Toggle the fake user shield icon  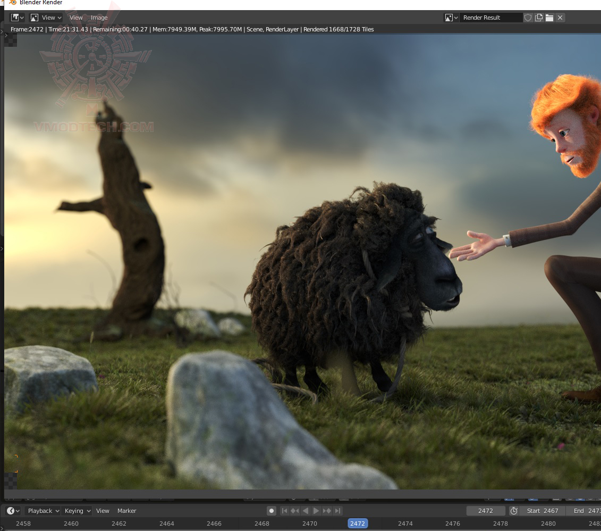pos(528,18)
